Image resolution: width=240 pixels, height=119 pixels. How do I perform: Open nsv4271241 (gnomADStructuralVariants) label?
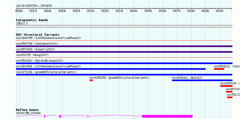[46, 72]
